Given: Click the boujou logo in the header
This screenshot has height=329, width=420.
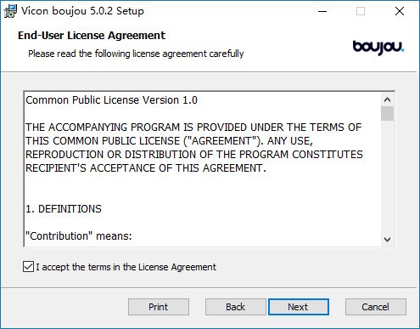Looking at the screenshot, I should tap(378, 48).
